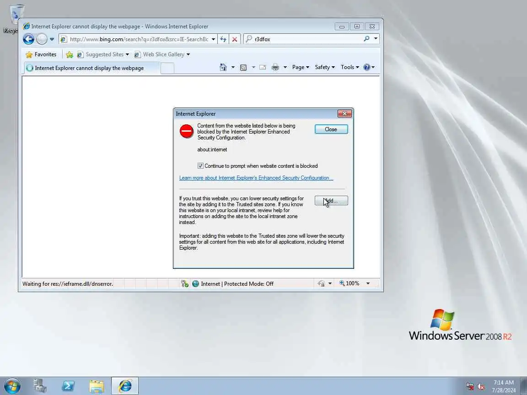Click the IE Back navigation button
Screen dimensions: 527x395
(28, 39)
